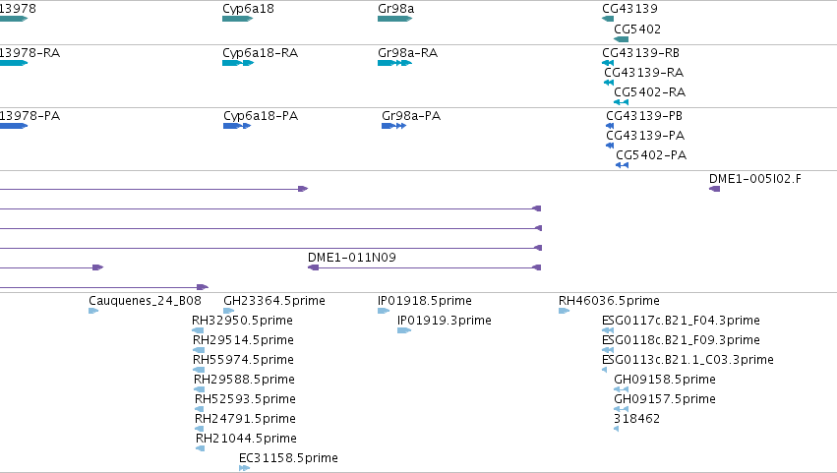Click the Gr98a gene label

[x=395, y=9]
